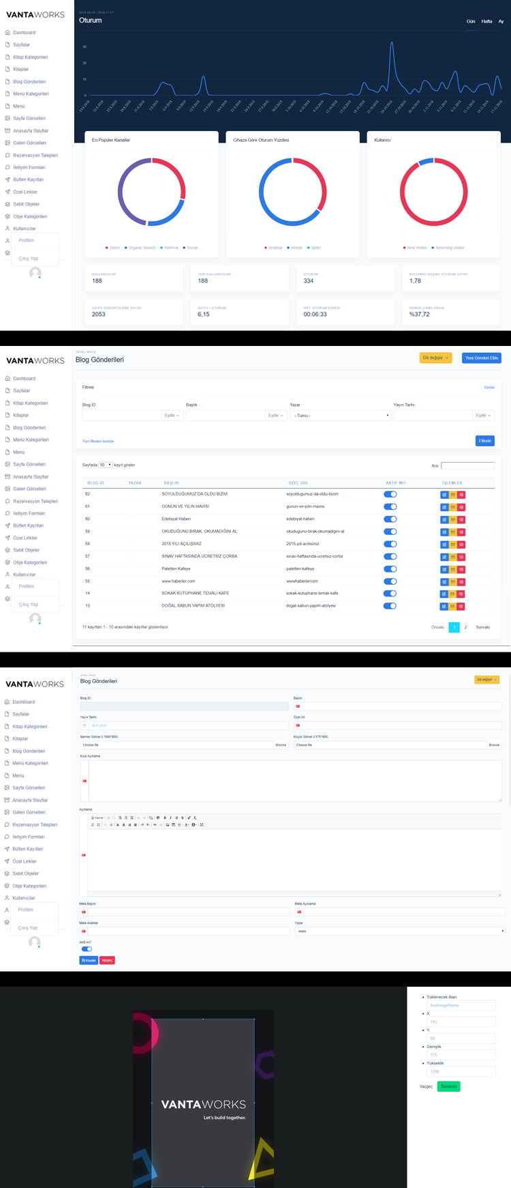
Task: Click the yellow icon for blog 59 row
Action: tap(452, 532)
